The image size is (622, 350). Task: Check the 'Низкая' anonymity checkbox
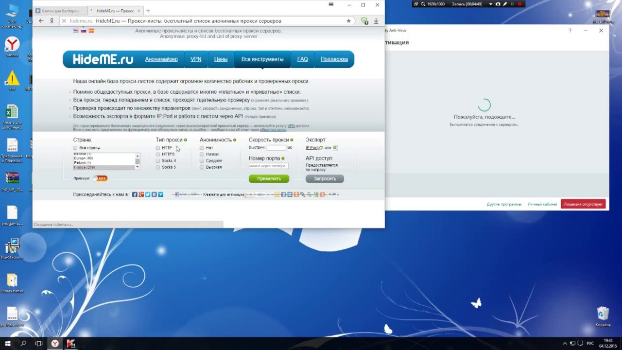coord(202,154)
